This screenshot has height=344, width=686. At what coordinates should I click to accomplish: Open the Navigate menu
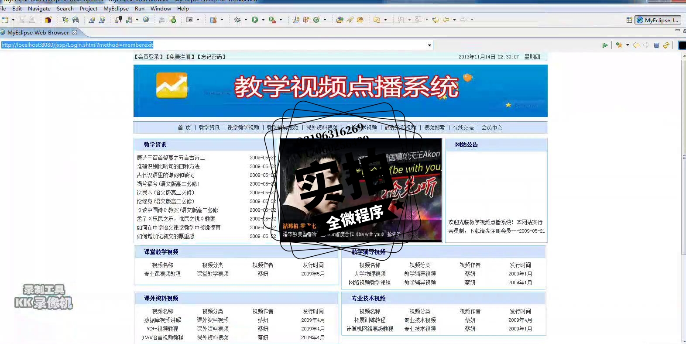(39, 8)
